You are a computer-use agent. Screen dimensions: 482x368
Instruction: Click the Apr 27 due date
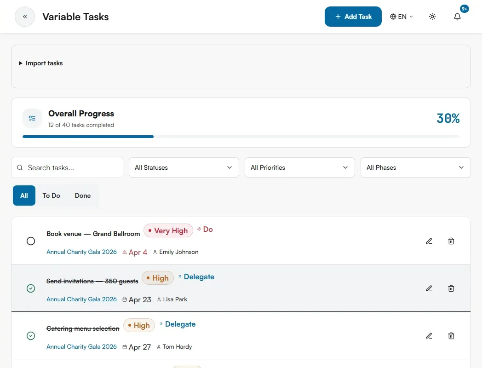pyautogui.click(x=140, y=347)
